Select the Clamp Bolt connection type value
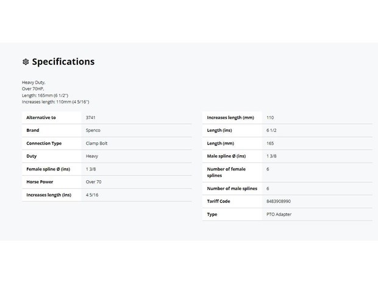The image size is (378, 284). tap(96, 143)
